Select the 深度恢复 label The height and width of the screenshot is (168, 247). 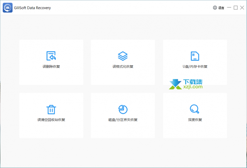tap(195, 120)
